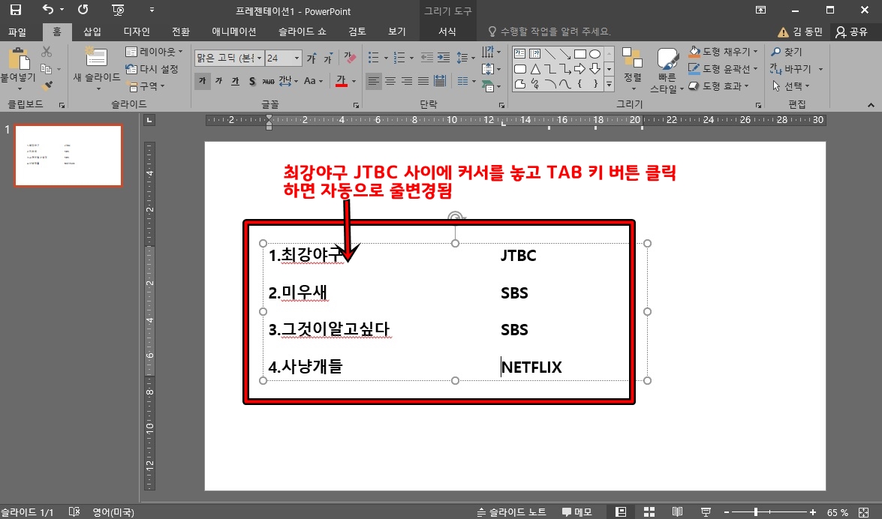The width and height of the screenshot is (882, 519).
Task: Open spelling check icon in the status bar
Action: 74,511
